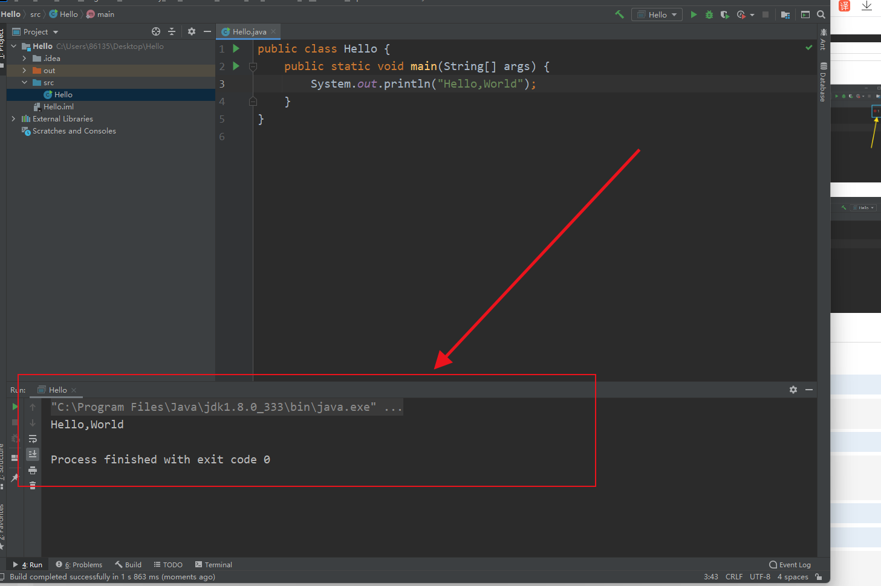Image resolution: width=881 pixels, height=586 pixels.
Task: Click the java.exe command line in console
Action: pos(227,407)
